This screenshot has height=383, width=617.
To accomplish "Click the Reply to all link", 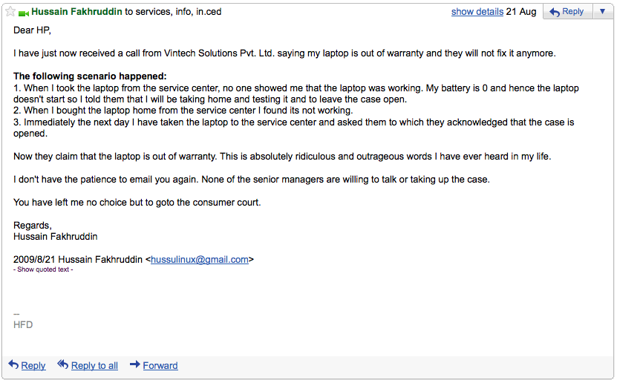I will click(94, 366).
